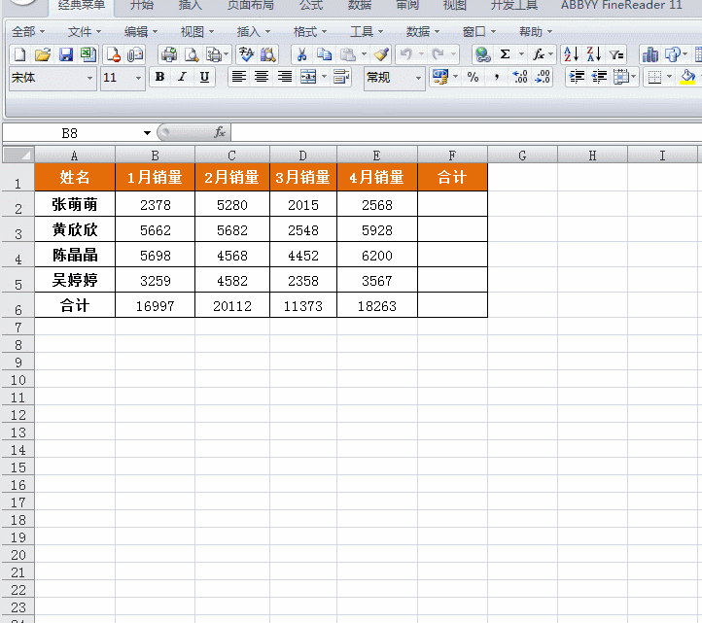This screenshot has height=623, width=702.
Task: Open the shapes drawing icon
Action: [x=673, y=54]
